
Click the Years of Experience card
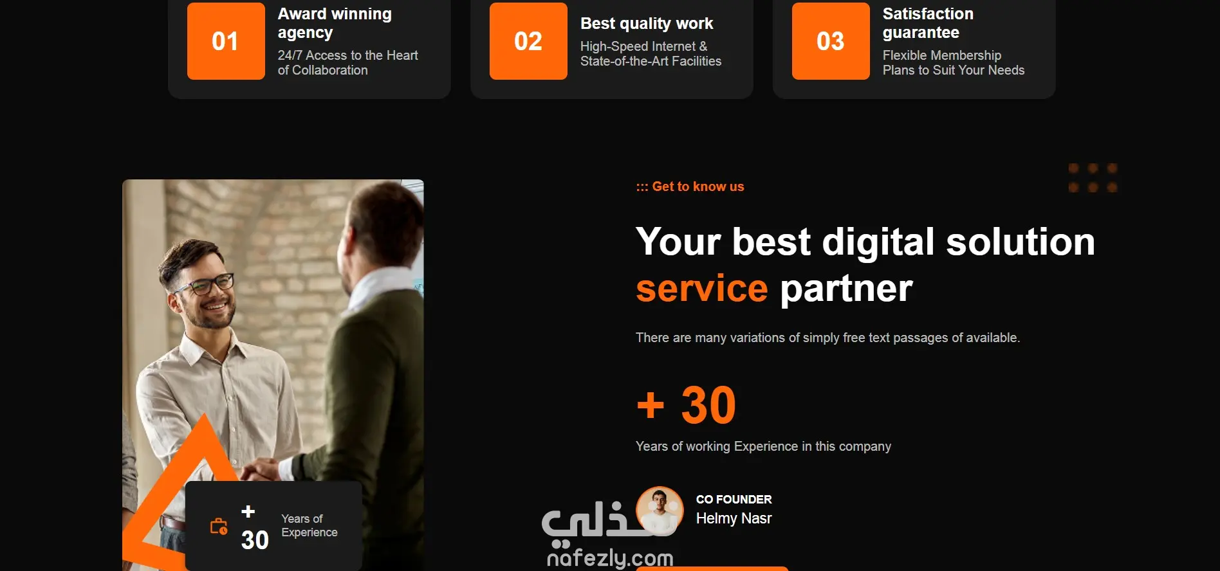point(273,526)
